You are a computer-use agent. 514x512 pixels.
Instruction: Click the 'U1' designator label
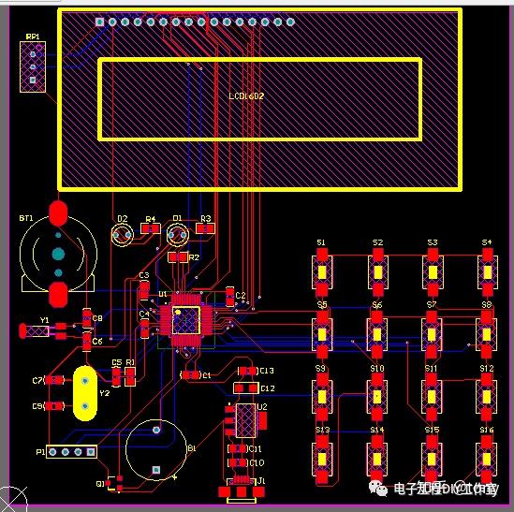[x=163, y=294]
